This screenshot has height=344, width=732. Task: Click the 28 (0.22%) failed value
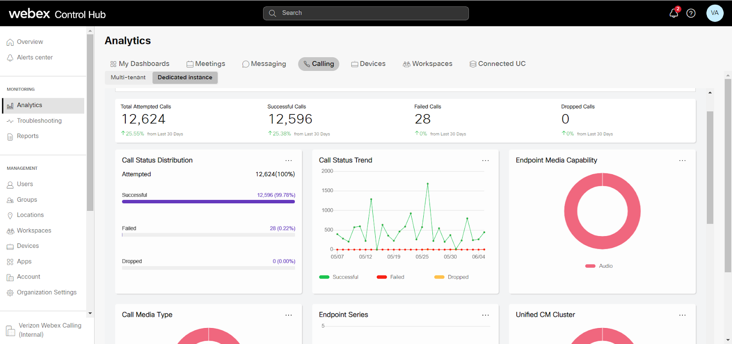tap(282, 228)
